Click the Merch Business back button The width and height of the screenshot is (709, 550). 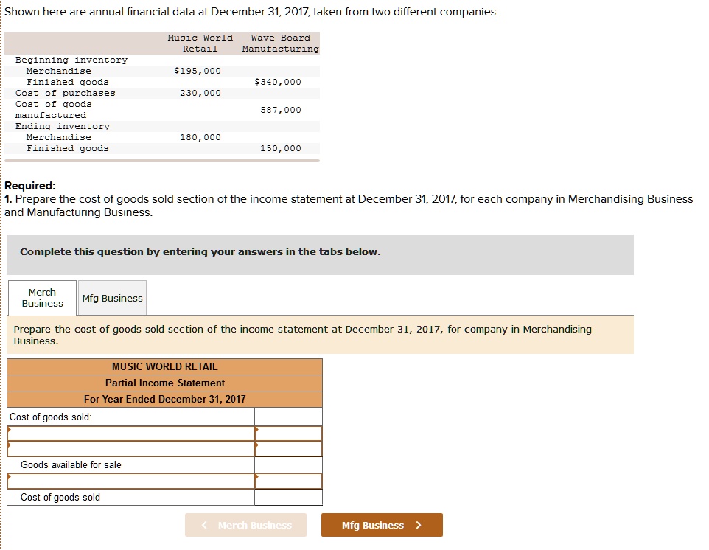[x=245, y=525]
